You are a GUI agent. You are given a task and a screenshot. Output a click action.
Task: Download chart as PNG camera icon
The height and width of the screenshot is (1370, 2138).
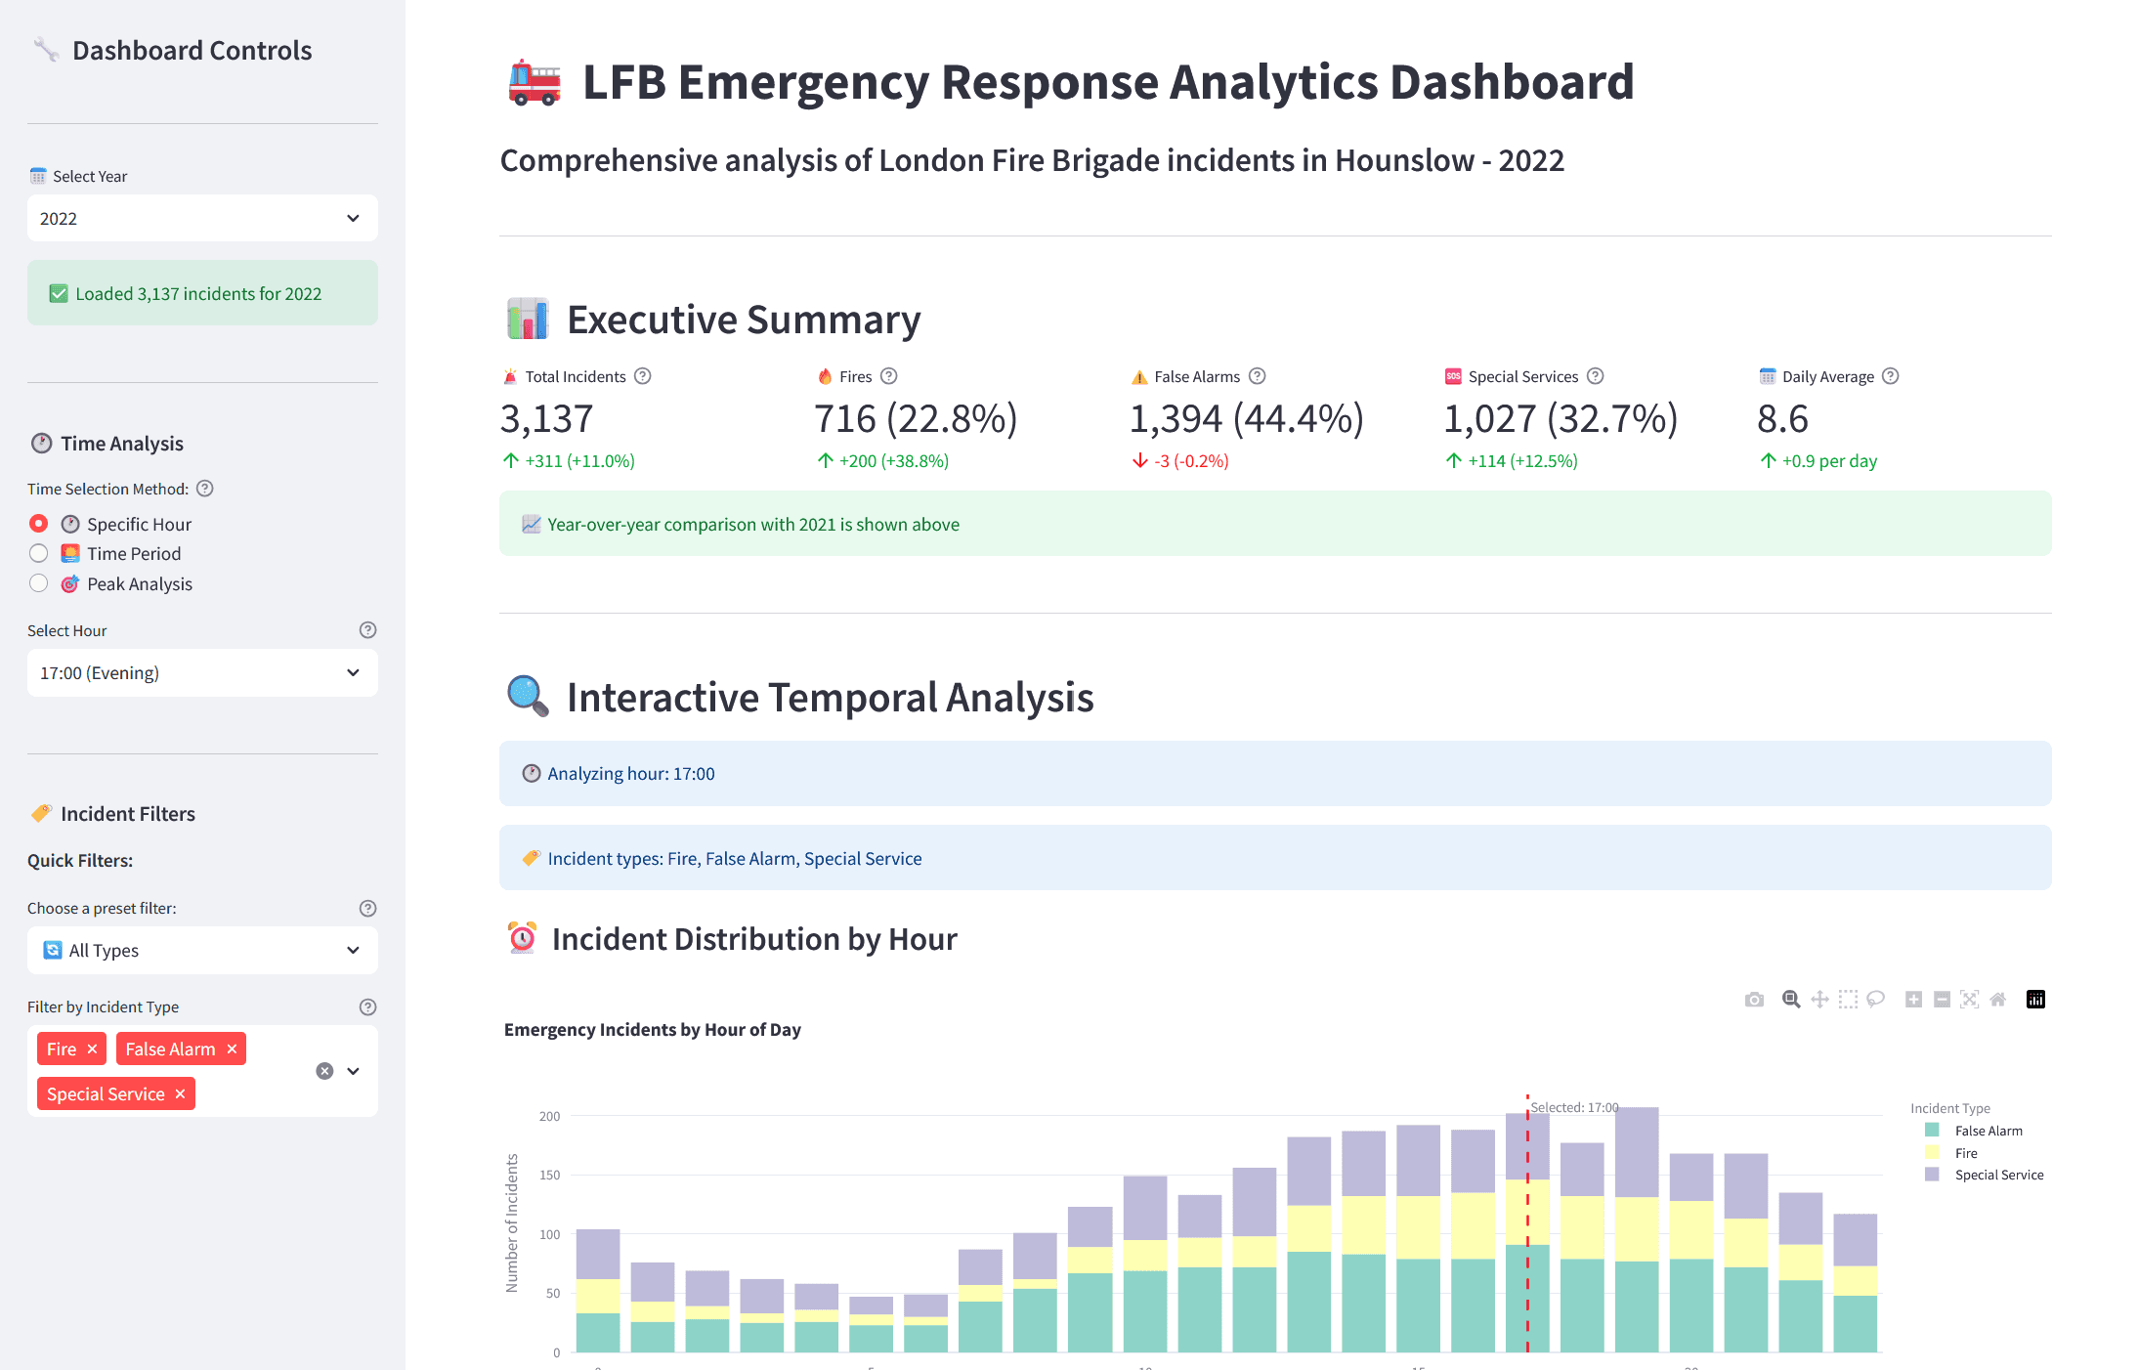point(1754,1000)
